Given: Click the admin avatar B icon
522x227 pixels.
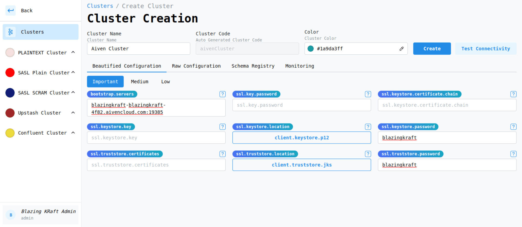Looking at the screenshot, I should click(11, 215).
